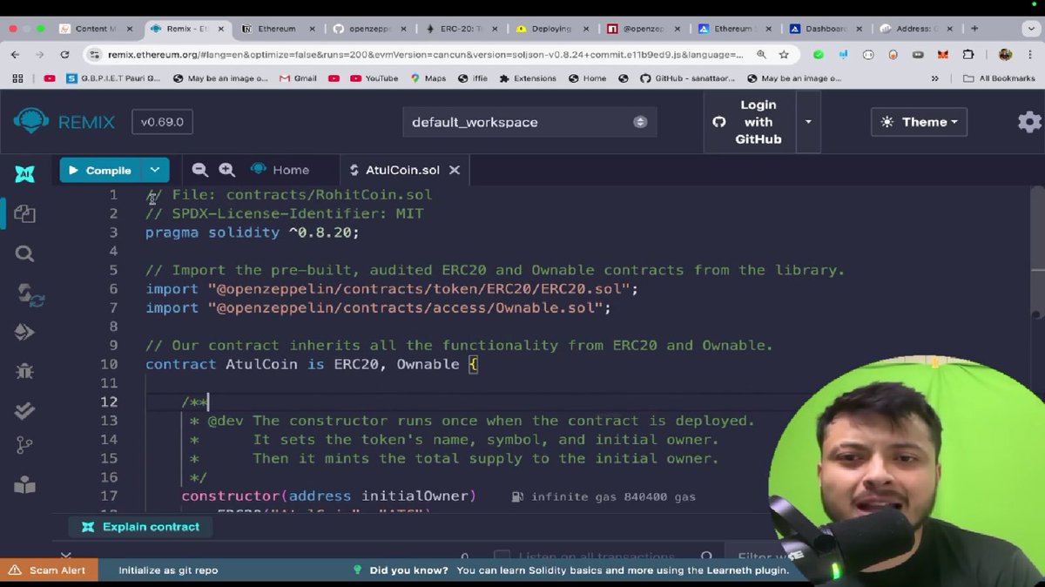Viewport: 1045px width, 587px height.
Task: Open the browser Extensions puzzle icon
Action: (x=968, y=54)
